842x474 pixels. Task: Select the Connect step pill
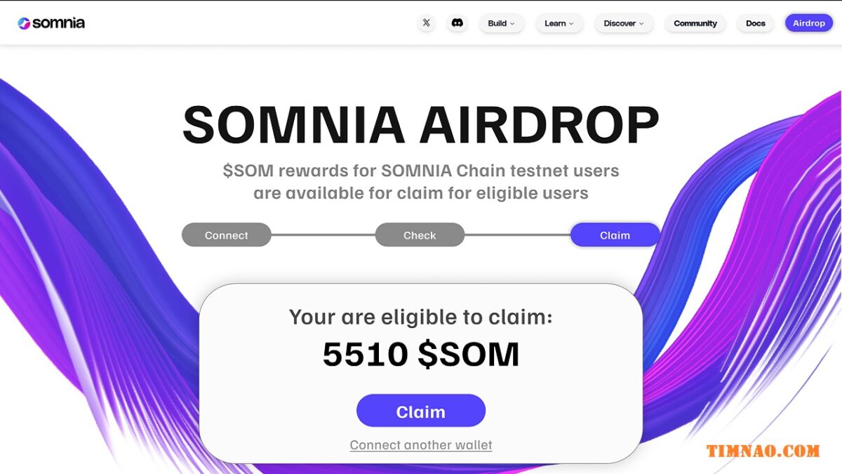point(227,235)
